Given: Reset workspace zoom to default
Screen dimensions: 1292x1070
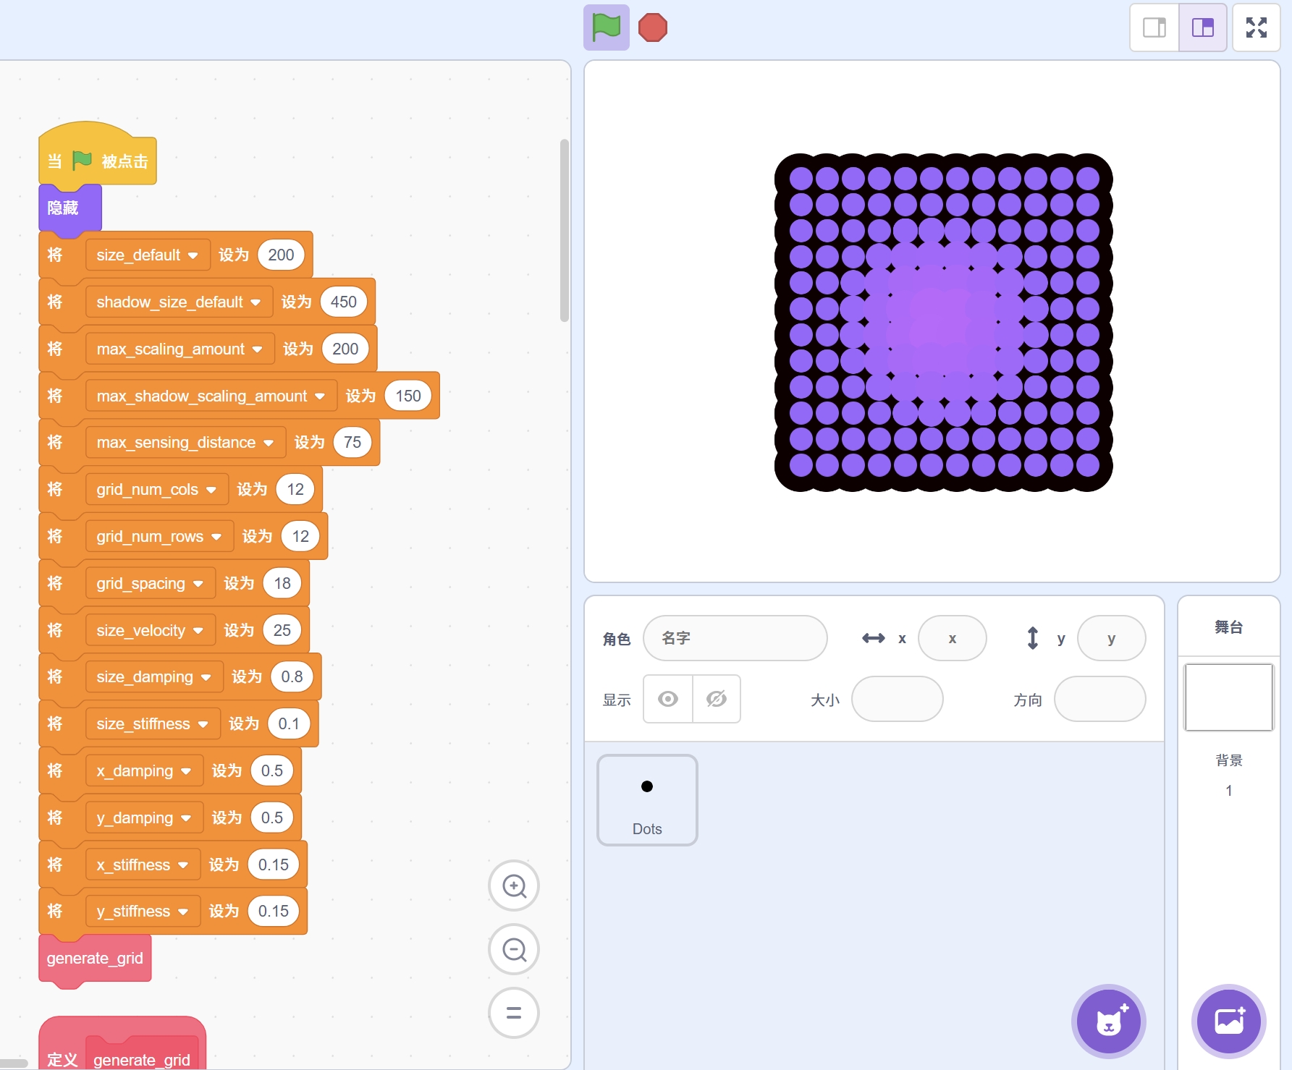Looking at the screenshot, I should click(x=514, y=1013).
